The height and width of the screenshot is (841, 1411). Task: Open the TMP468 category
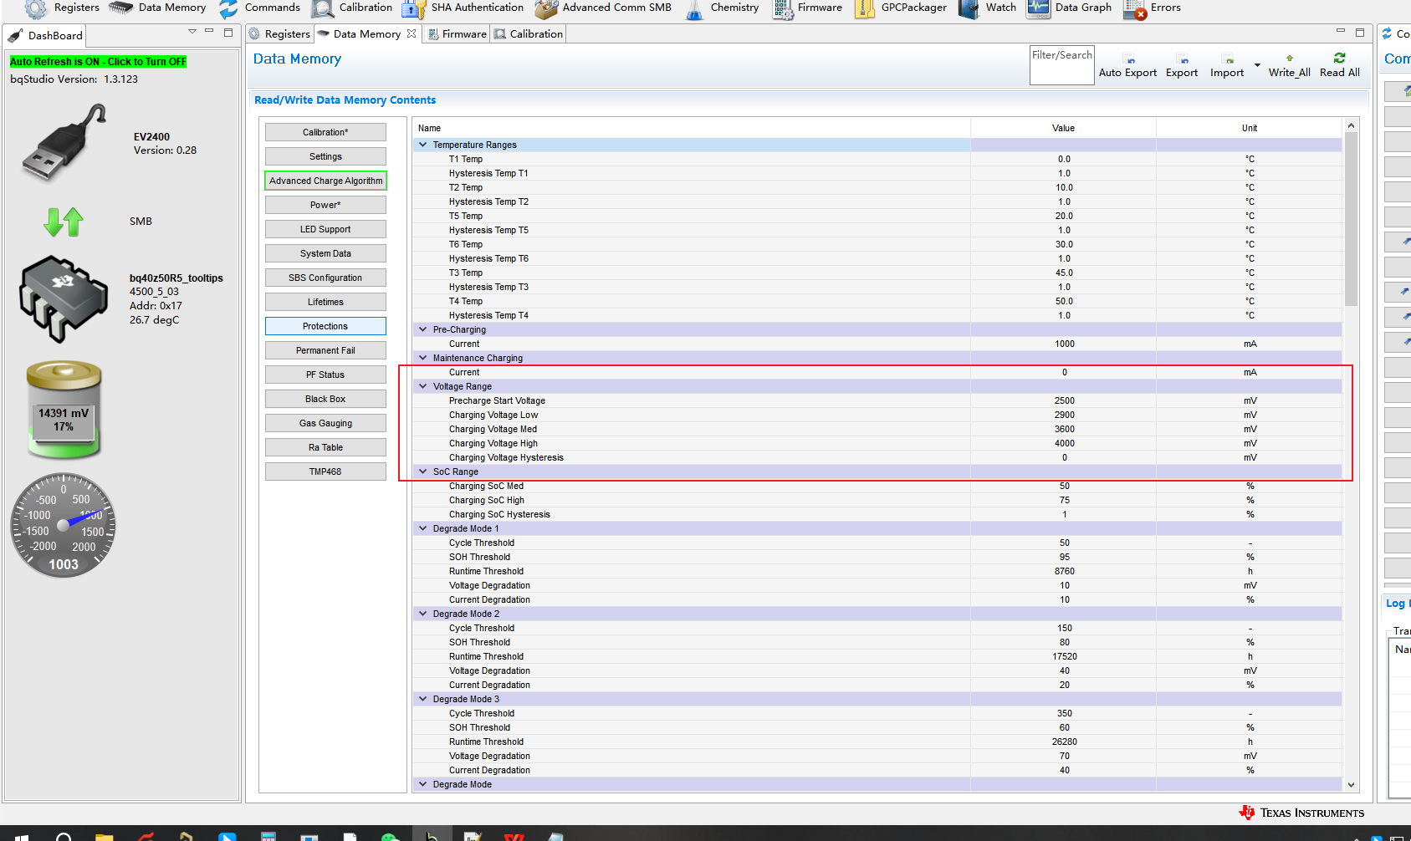point(325,471)
